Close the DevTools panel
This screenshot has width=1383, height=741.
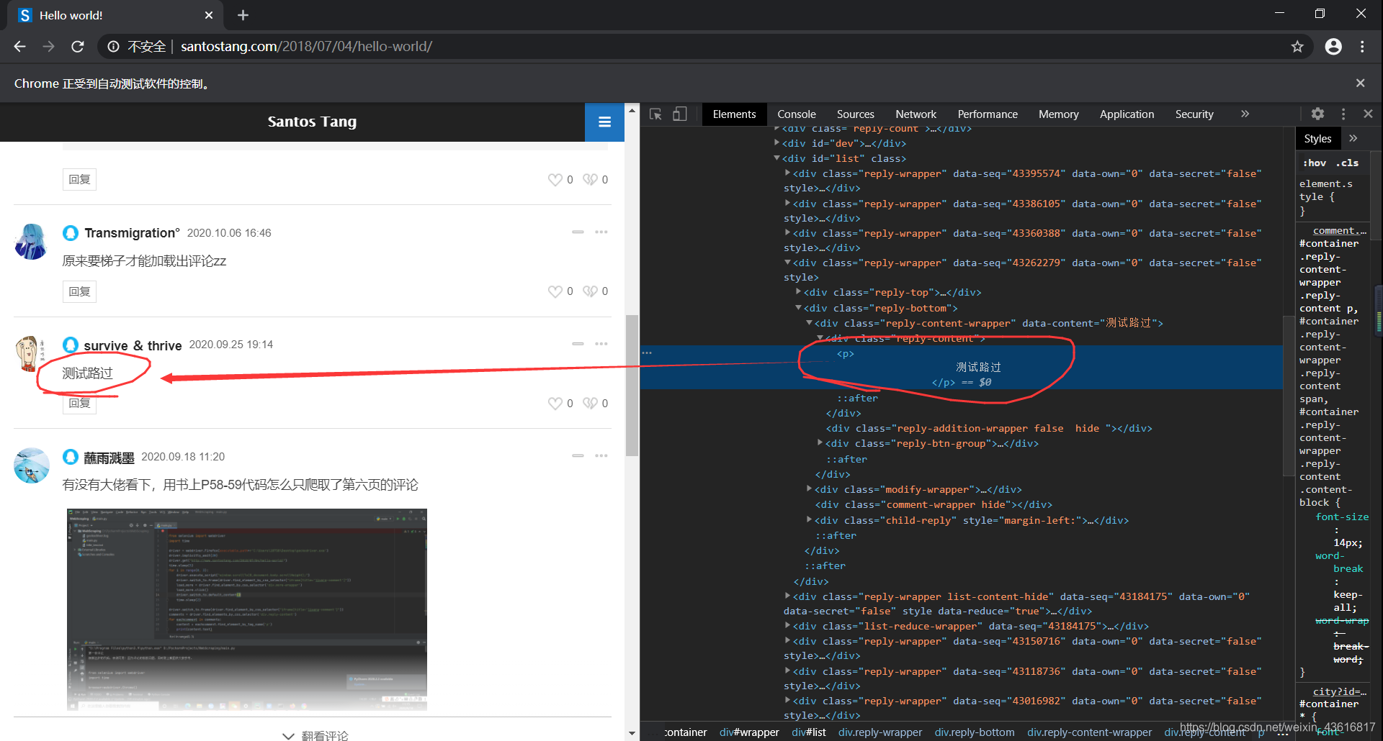tap(1368, 114)
